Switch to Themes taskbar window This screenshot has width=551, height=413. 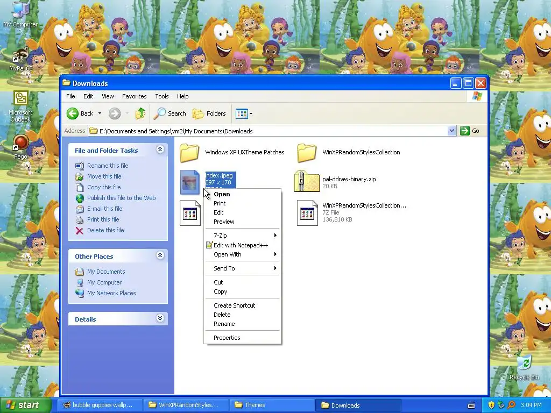[x=271, y=405]
